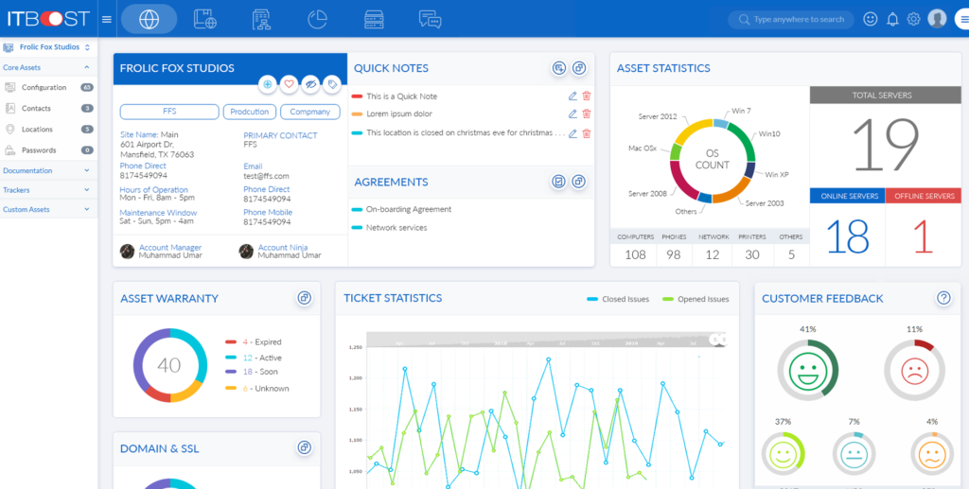
Task: Expand the Asset Warranty panel icon
Action: 304,298
